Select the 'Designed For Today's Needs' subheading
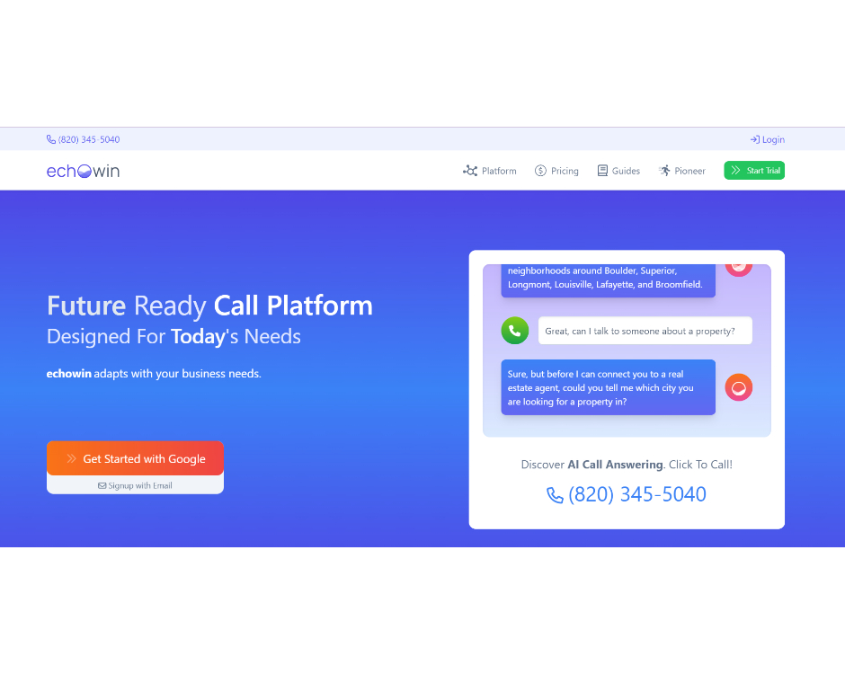The width and height of the screenshot is (845, 674). pyautogui.click(x=173, y=336)
